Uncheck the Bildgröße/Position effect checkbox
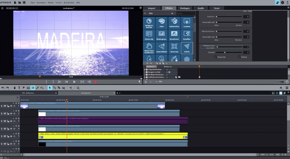This screenshot has width=290, height=159. (x=147, y=70)
